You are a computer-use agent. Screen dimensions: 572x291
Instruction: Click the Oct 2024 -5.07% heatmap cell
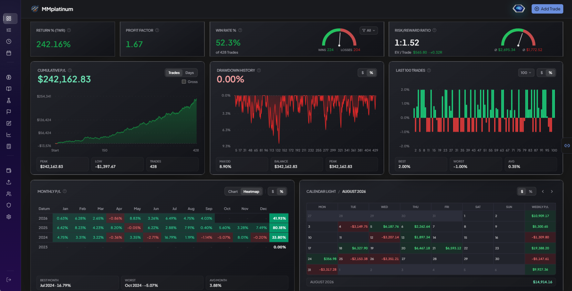224,237
